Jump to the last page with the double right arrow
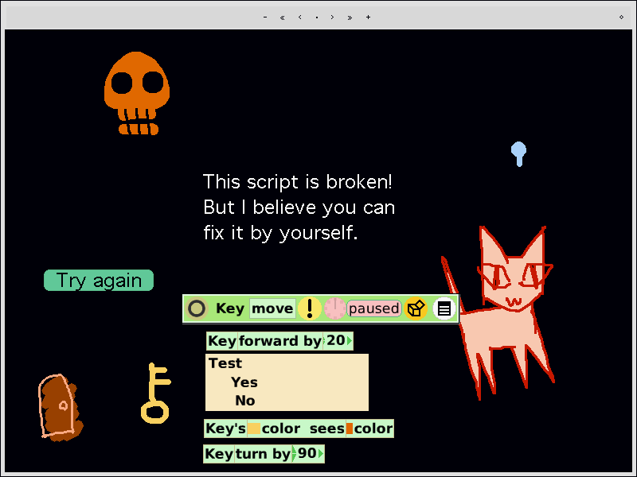Viewport: 637px width, 477px height. [350, 17]
